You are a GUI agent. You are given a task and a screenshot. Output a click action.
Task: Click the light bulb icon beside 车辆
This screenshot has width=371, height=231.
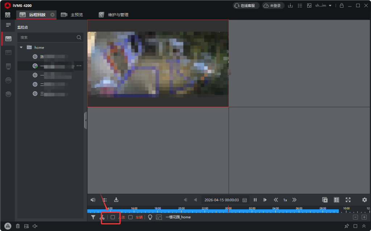point(150,217)
